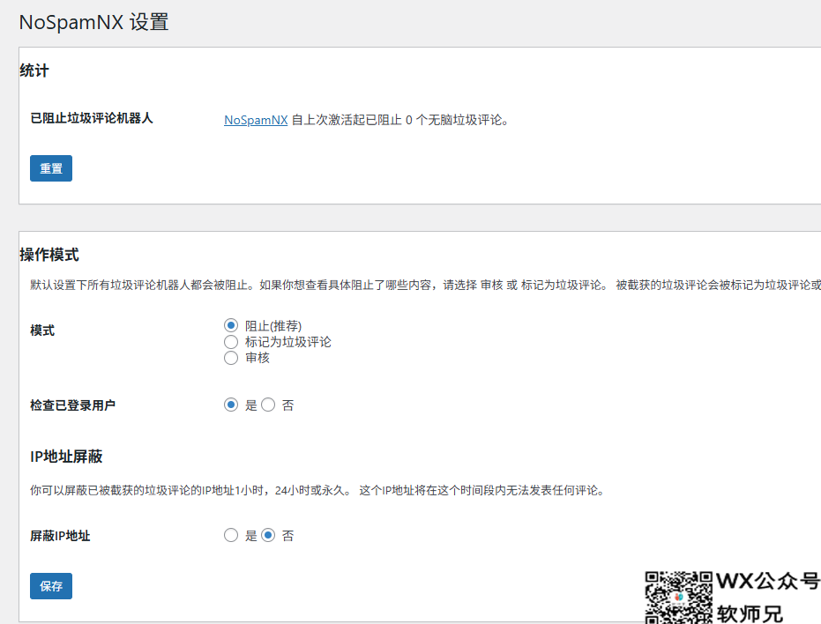Click the NoSpamNX 设置 page title
This screenshot has width=821, height=624.
(x=93, y=23)
